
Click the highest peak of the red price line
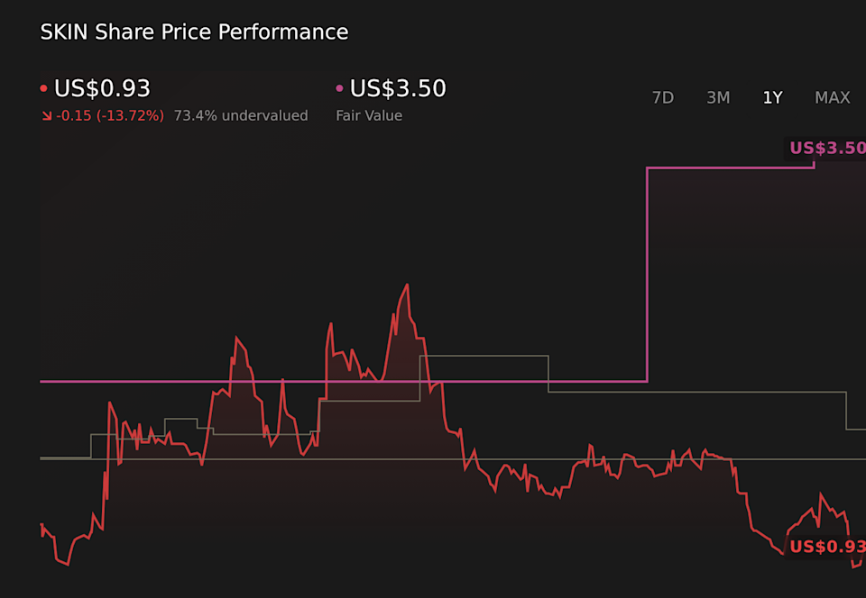pos(406,284)
